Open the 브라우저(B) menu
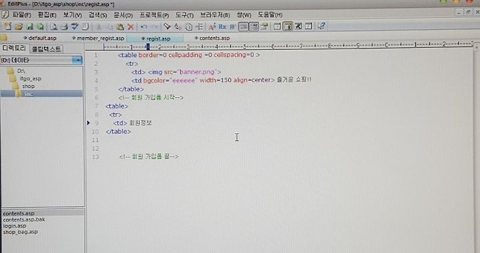The image size is (480, 253). 215,15
